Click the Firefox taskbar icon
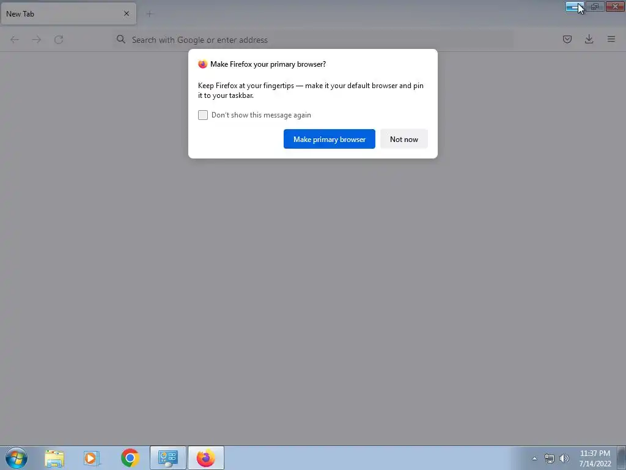The image size is (626, 470). (205, 458)
